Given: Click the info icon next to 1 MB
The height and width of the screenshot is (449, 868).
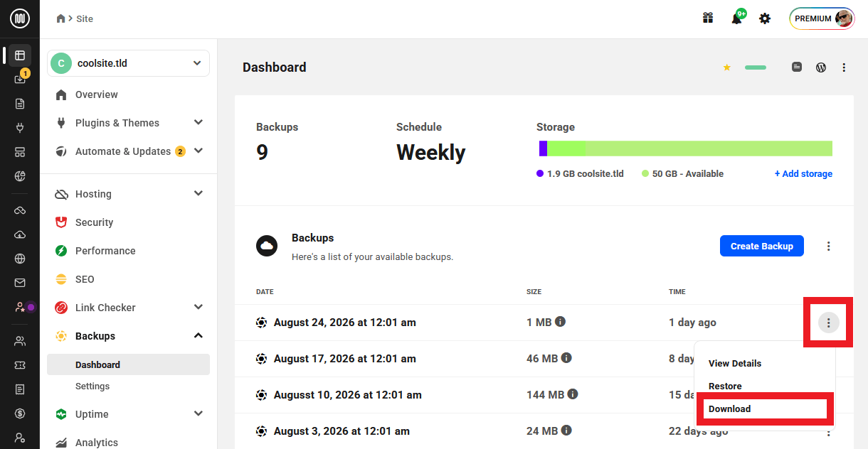Looking at the screenshot, I should click(x=560, y=322).
